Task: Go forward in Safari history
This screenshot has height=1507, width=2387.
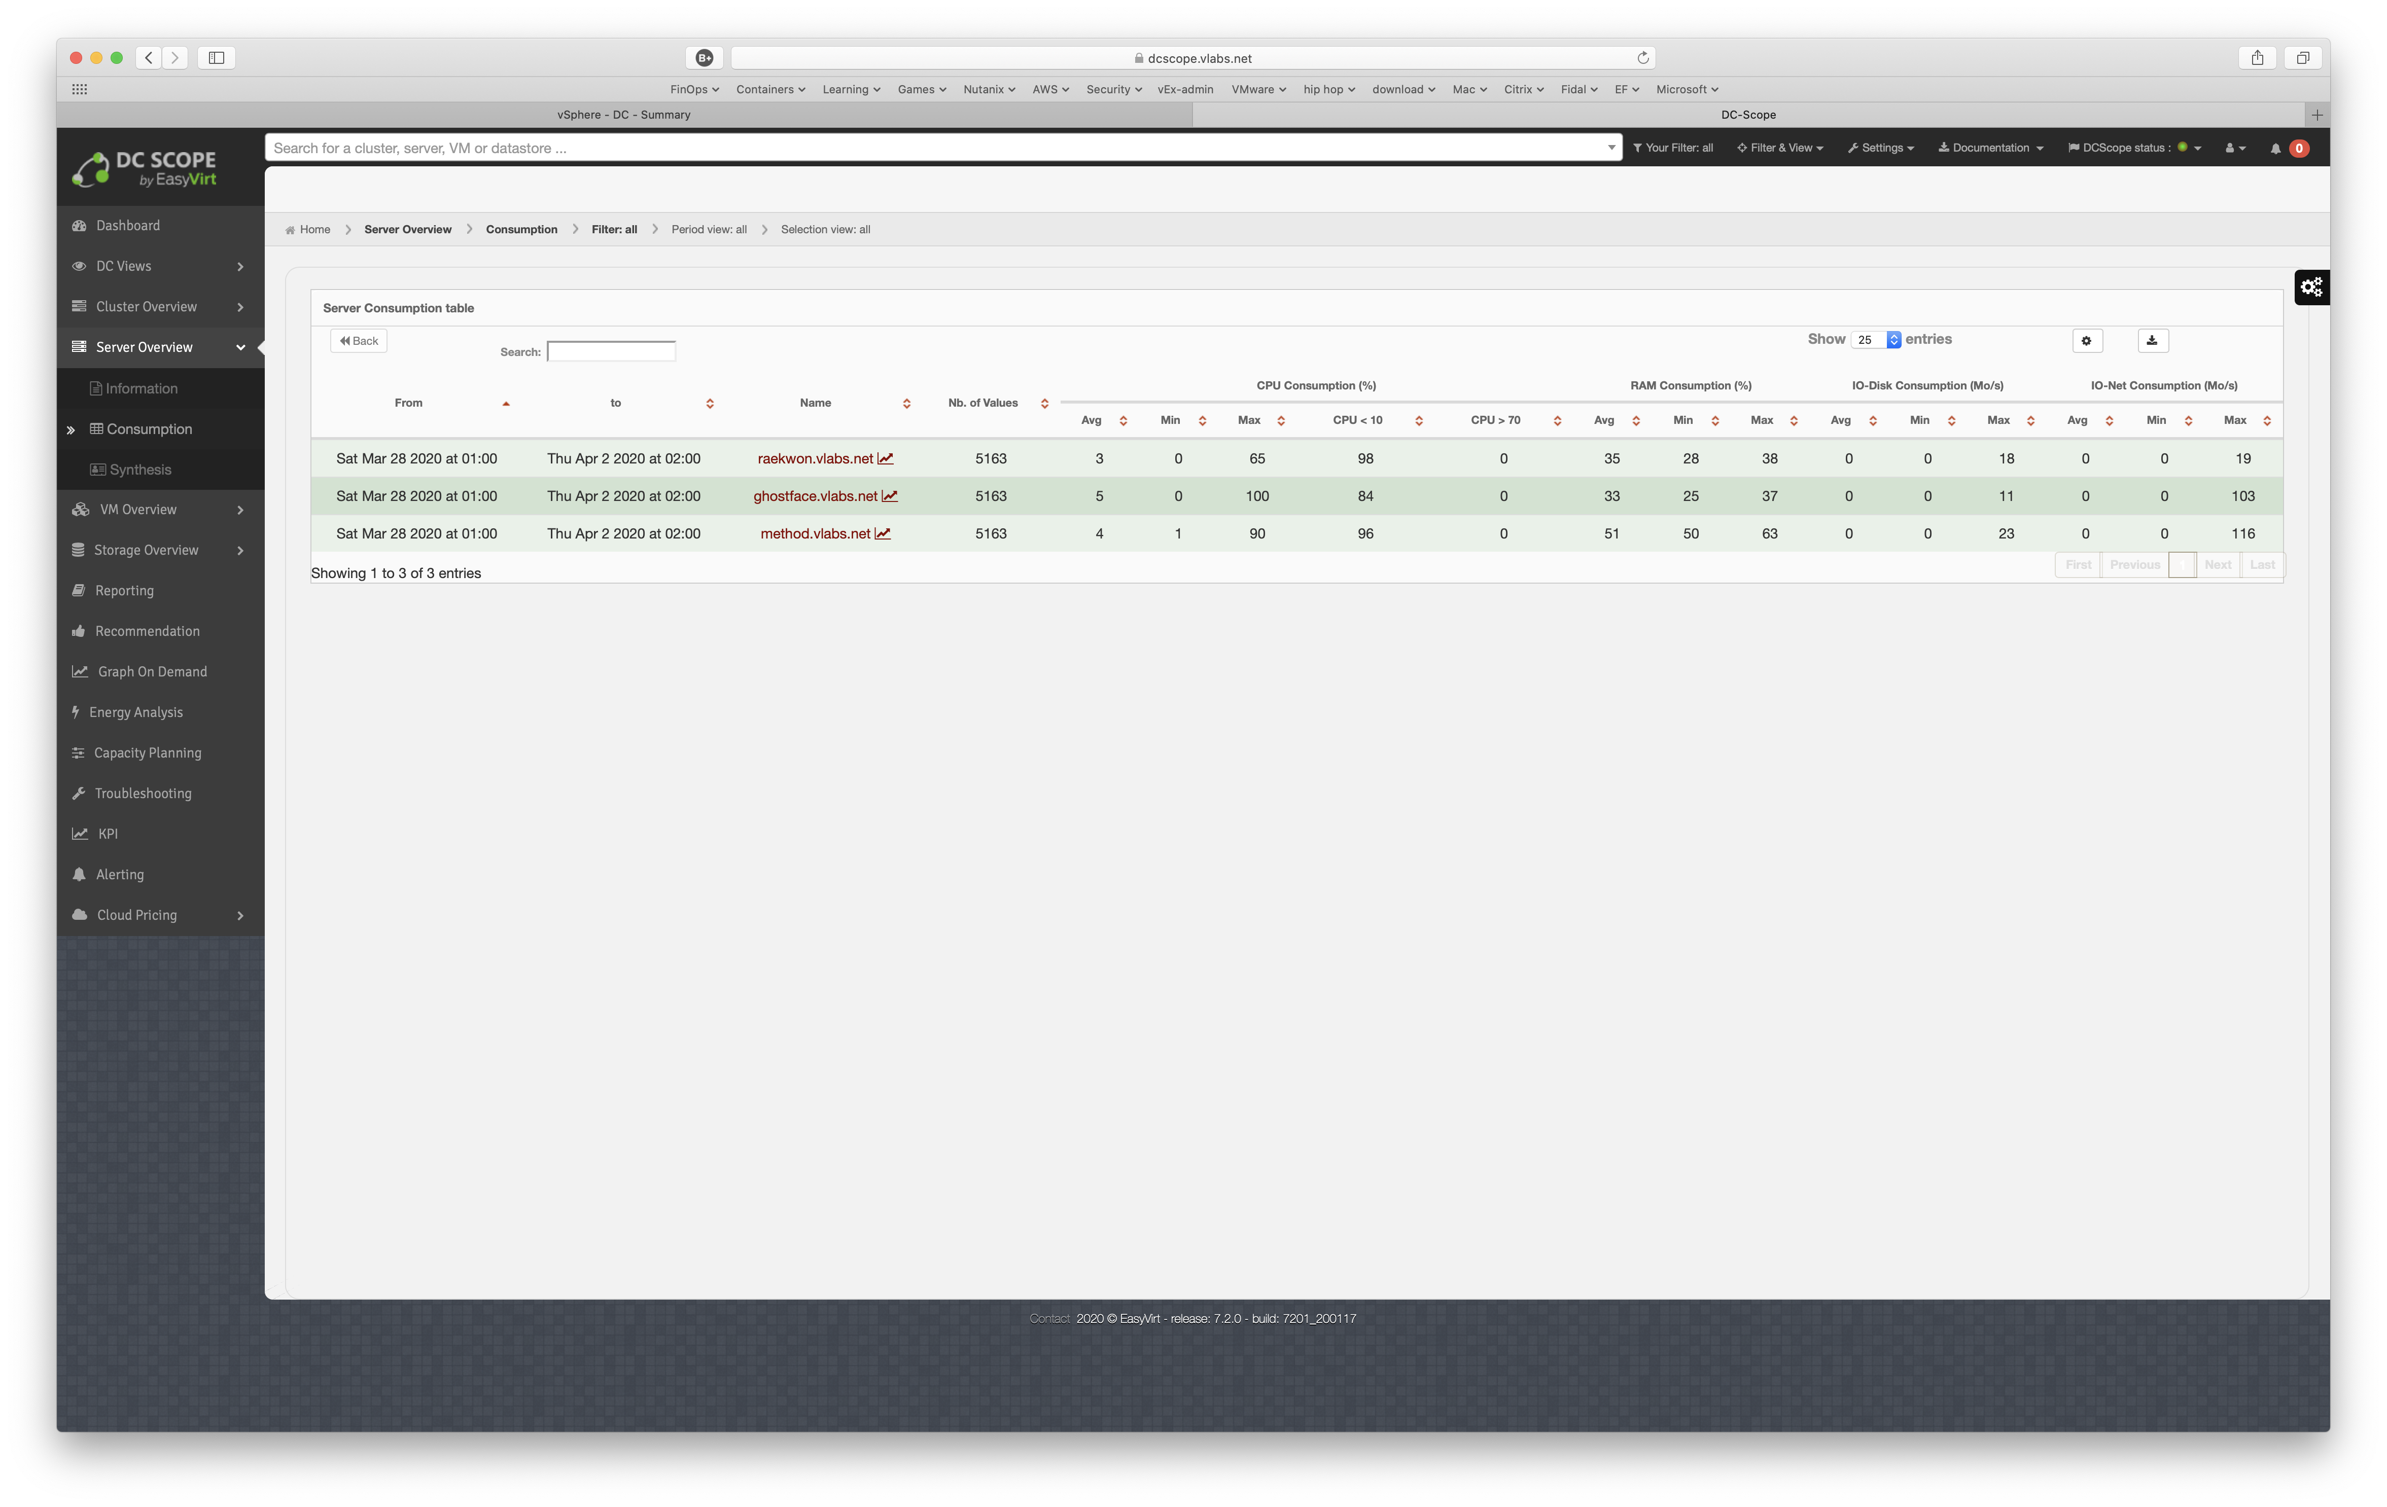Action: tap(175, 57)
